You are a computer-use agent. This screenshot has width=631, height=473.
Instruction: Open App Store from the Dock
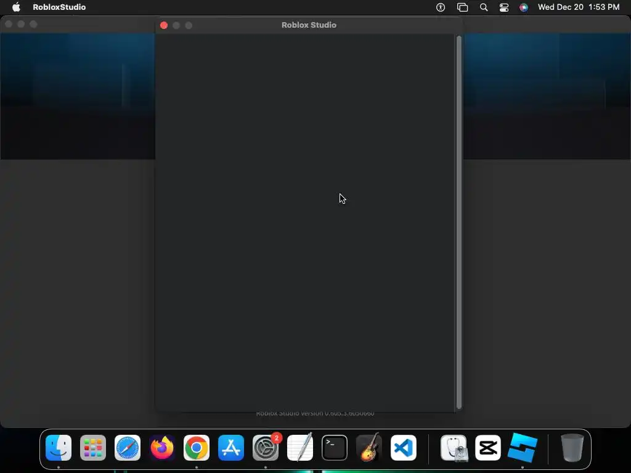(231, 447)
